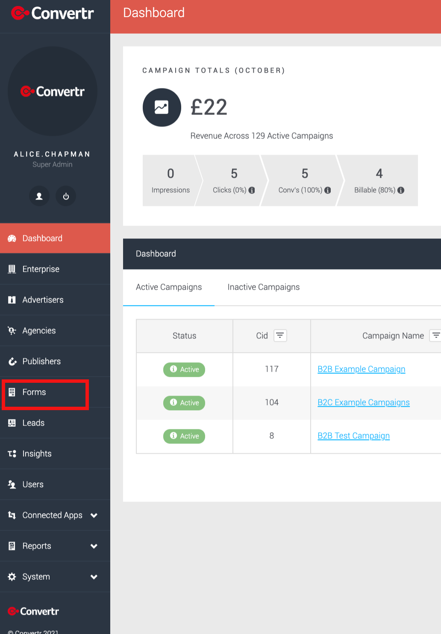
Task: Open the user profile icon button
Action: point(39,196)
